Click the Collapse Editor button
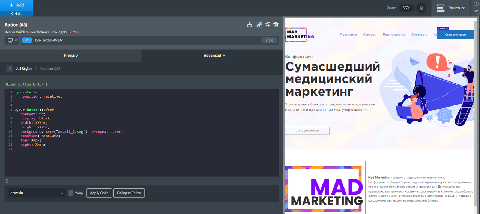Screen dimensions: 480x214 click(x=129, y=193)
